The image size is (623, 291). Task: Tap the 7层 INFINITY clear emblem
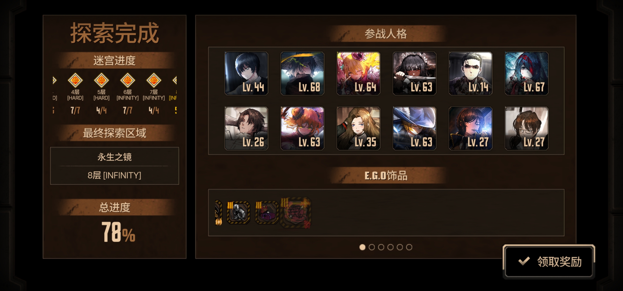tap(154, 80)
